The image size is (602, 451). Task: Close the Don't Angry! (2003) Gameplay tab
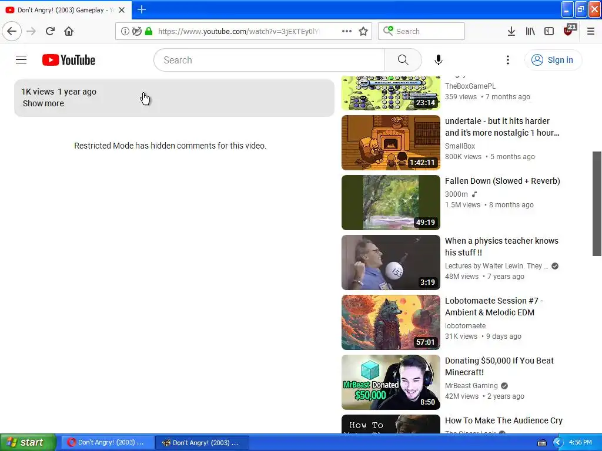coord(122,10)
